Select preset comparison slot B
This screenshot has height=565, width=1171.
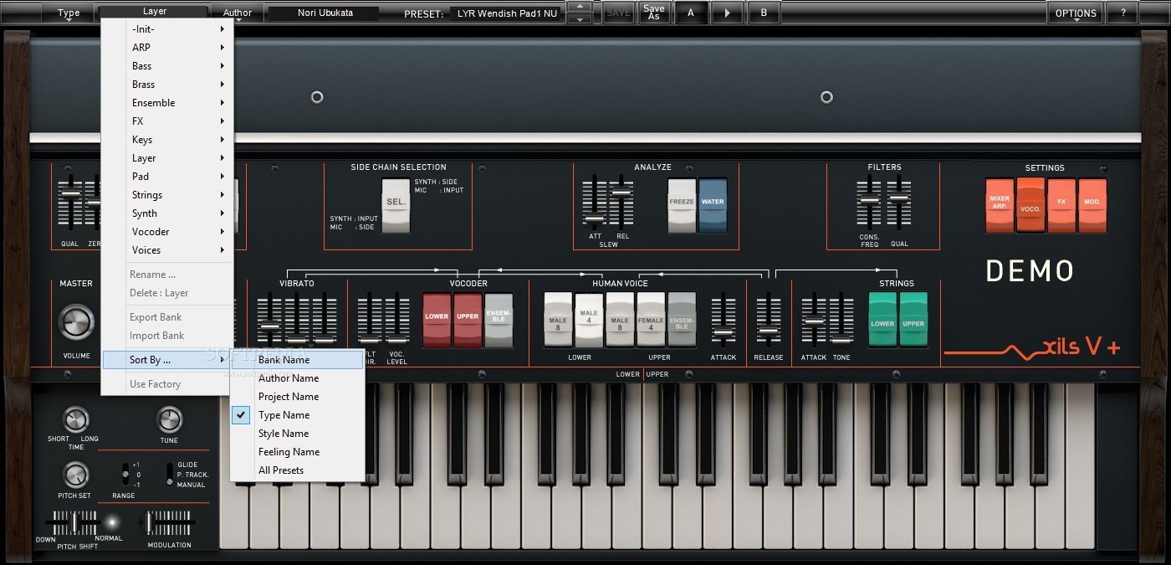[x=764, y=13]
